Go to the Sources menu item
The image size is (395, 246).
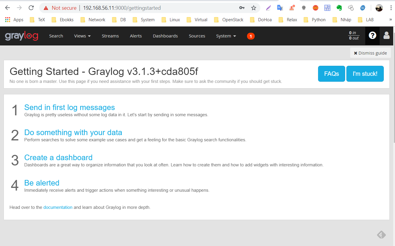[x=197, y=36]
